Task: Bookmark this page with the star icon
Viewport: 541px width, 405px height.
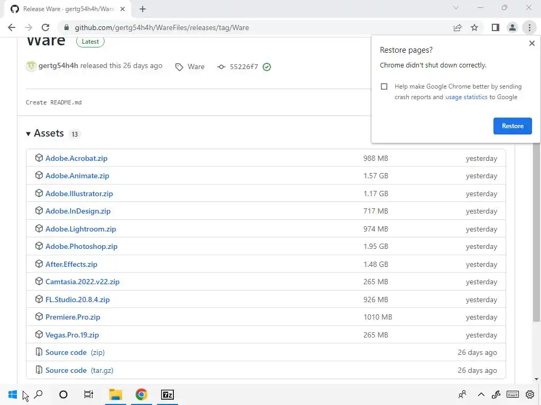Action: point(474,27)
